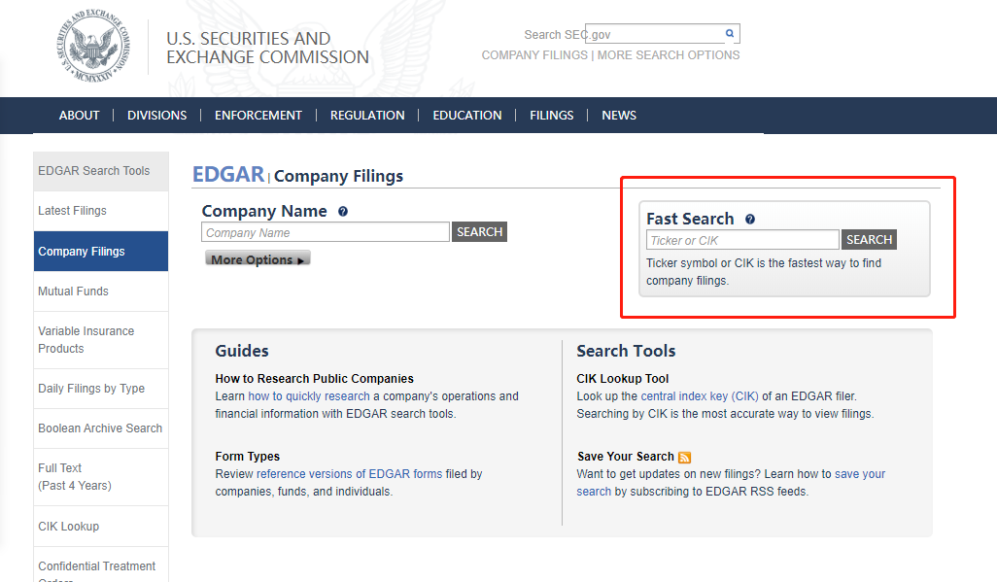Click the EDGAR heading link
Screen dimensions: 997x582
pyautogui.click(x=228, y=174)
